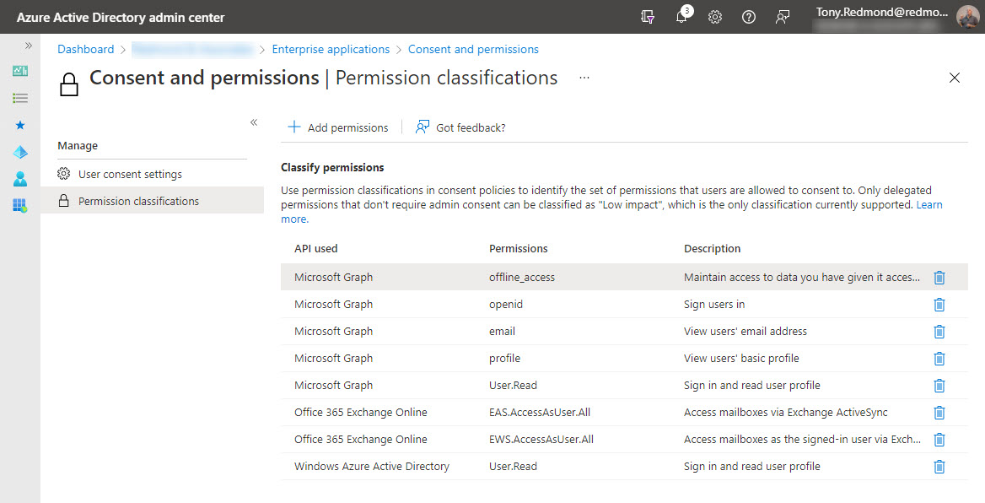Open the ellipsis menu next to page title
This screenshot has width=985, height=503.
(584, 78)
